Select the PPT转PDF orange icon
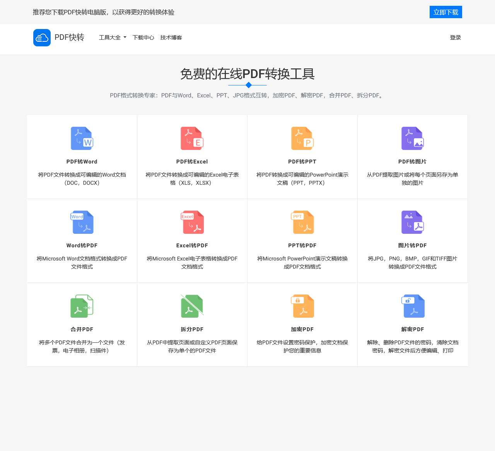 (302, 222)
